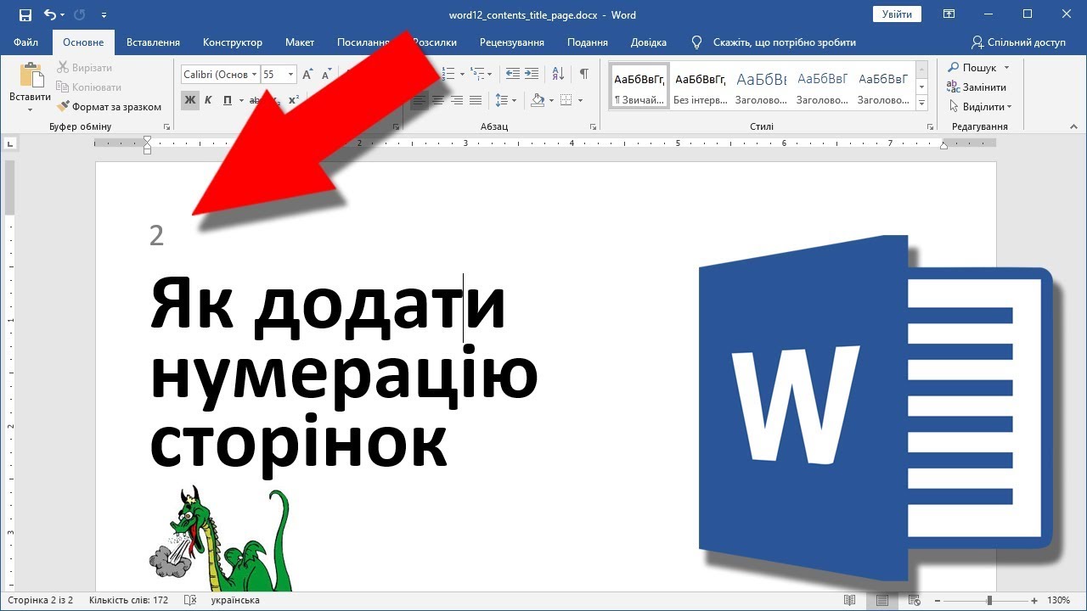Open the Calibri font name dropdown
Image resolution: width=1087 pixels, height=611 pixels.
coord(220,75)
